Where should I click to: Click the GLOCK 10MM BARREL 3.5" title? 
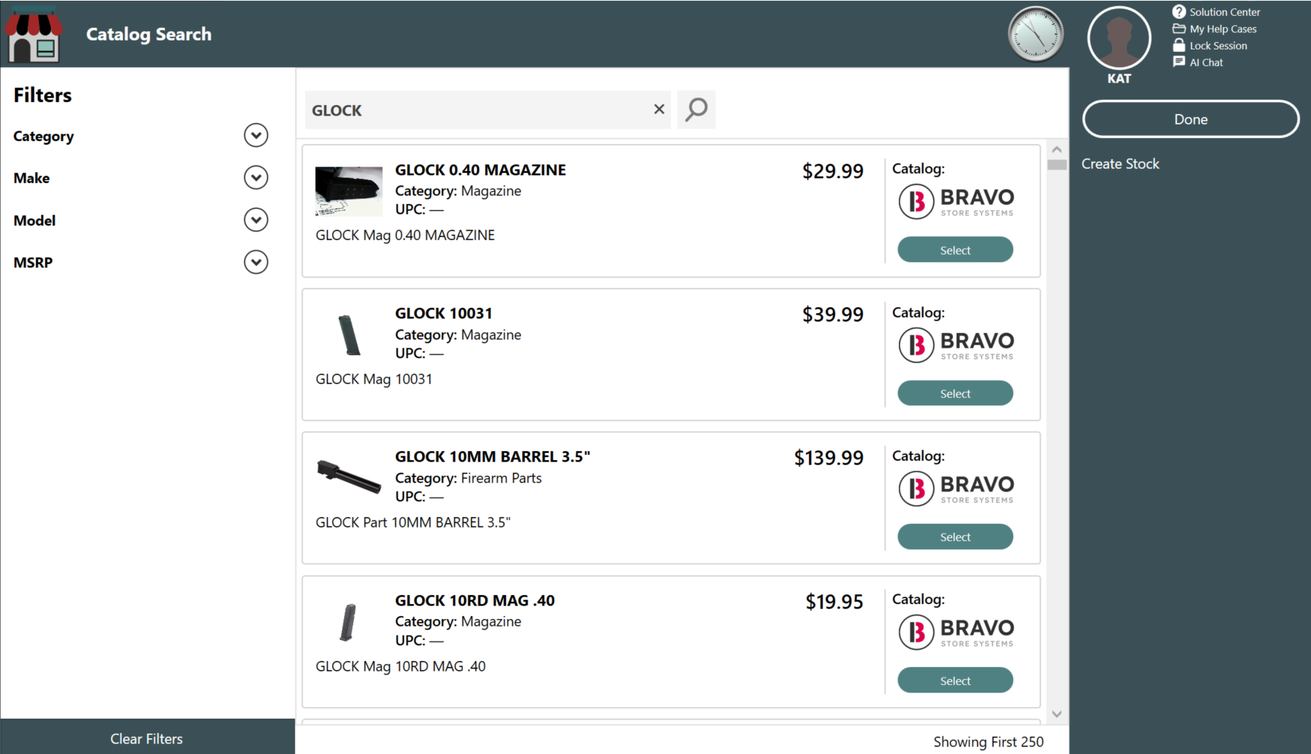click(x=492, y=456)
